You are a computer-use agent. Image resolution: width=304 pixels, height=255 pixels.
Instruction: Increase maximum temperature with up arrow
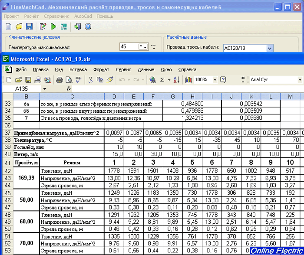[x=141, y=46]
